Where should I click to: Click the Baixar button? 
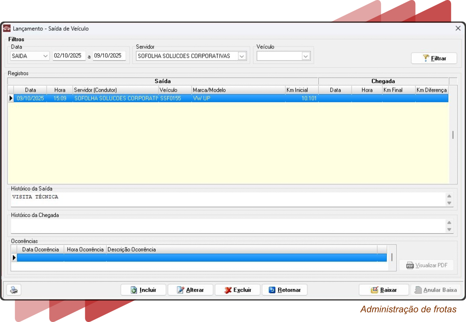click(384, 290)
